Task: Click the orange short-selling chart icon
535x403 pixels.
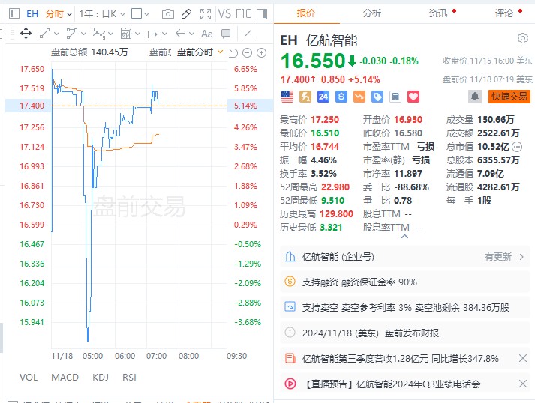Action: (x=359, y=97)
